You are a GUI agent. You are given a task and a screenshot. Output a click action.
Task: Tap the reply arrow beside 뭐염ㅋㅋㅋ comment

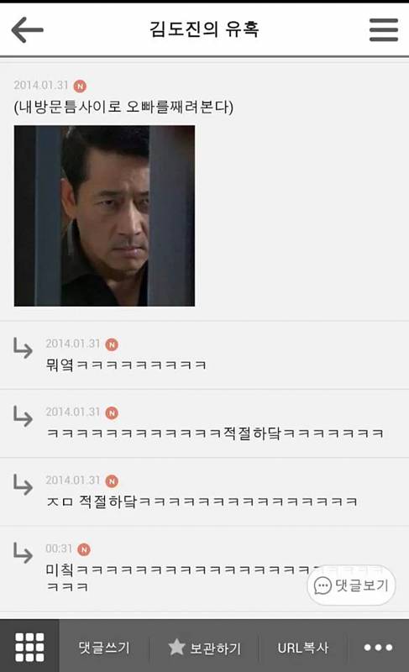[x=23, y=348]
